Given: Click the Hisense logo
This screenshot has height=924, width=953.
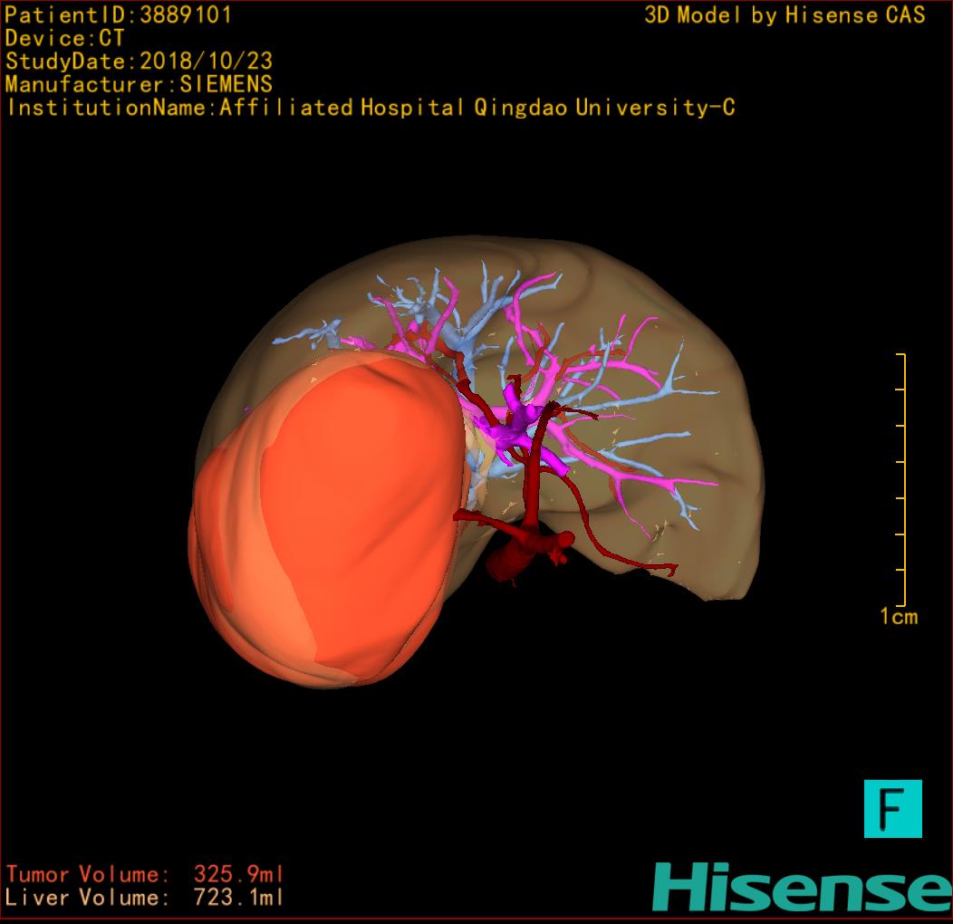Looking at the screenshot, I should click(x=802, y=888).
